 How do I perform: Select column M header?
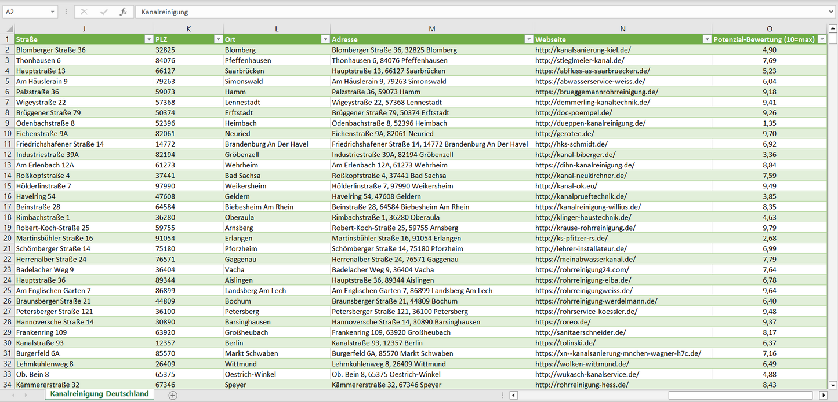click(x=431, y=29)
